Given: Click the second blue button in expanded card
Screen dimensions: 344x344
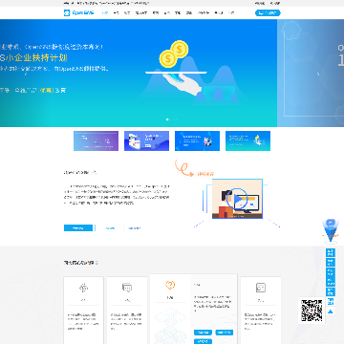Looking at the screenshot, I should pyautogui.click(x=225, y=333).
